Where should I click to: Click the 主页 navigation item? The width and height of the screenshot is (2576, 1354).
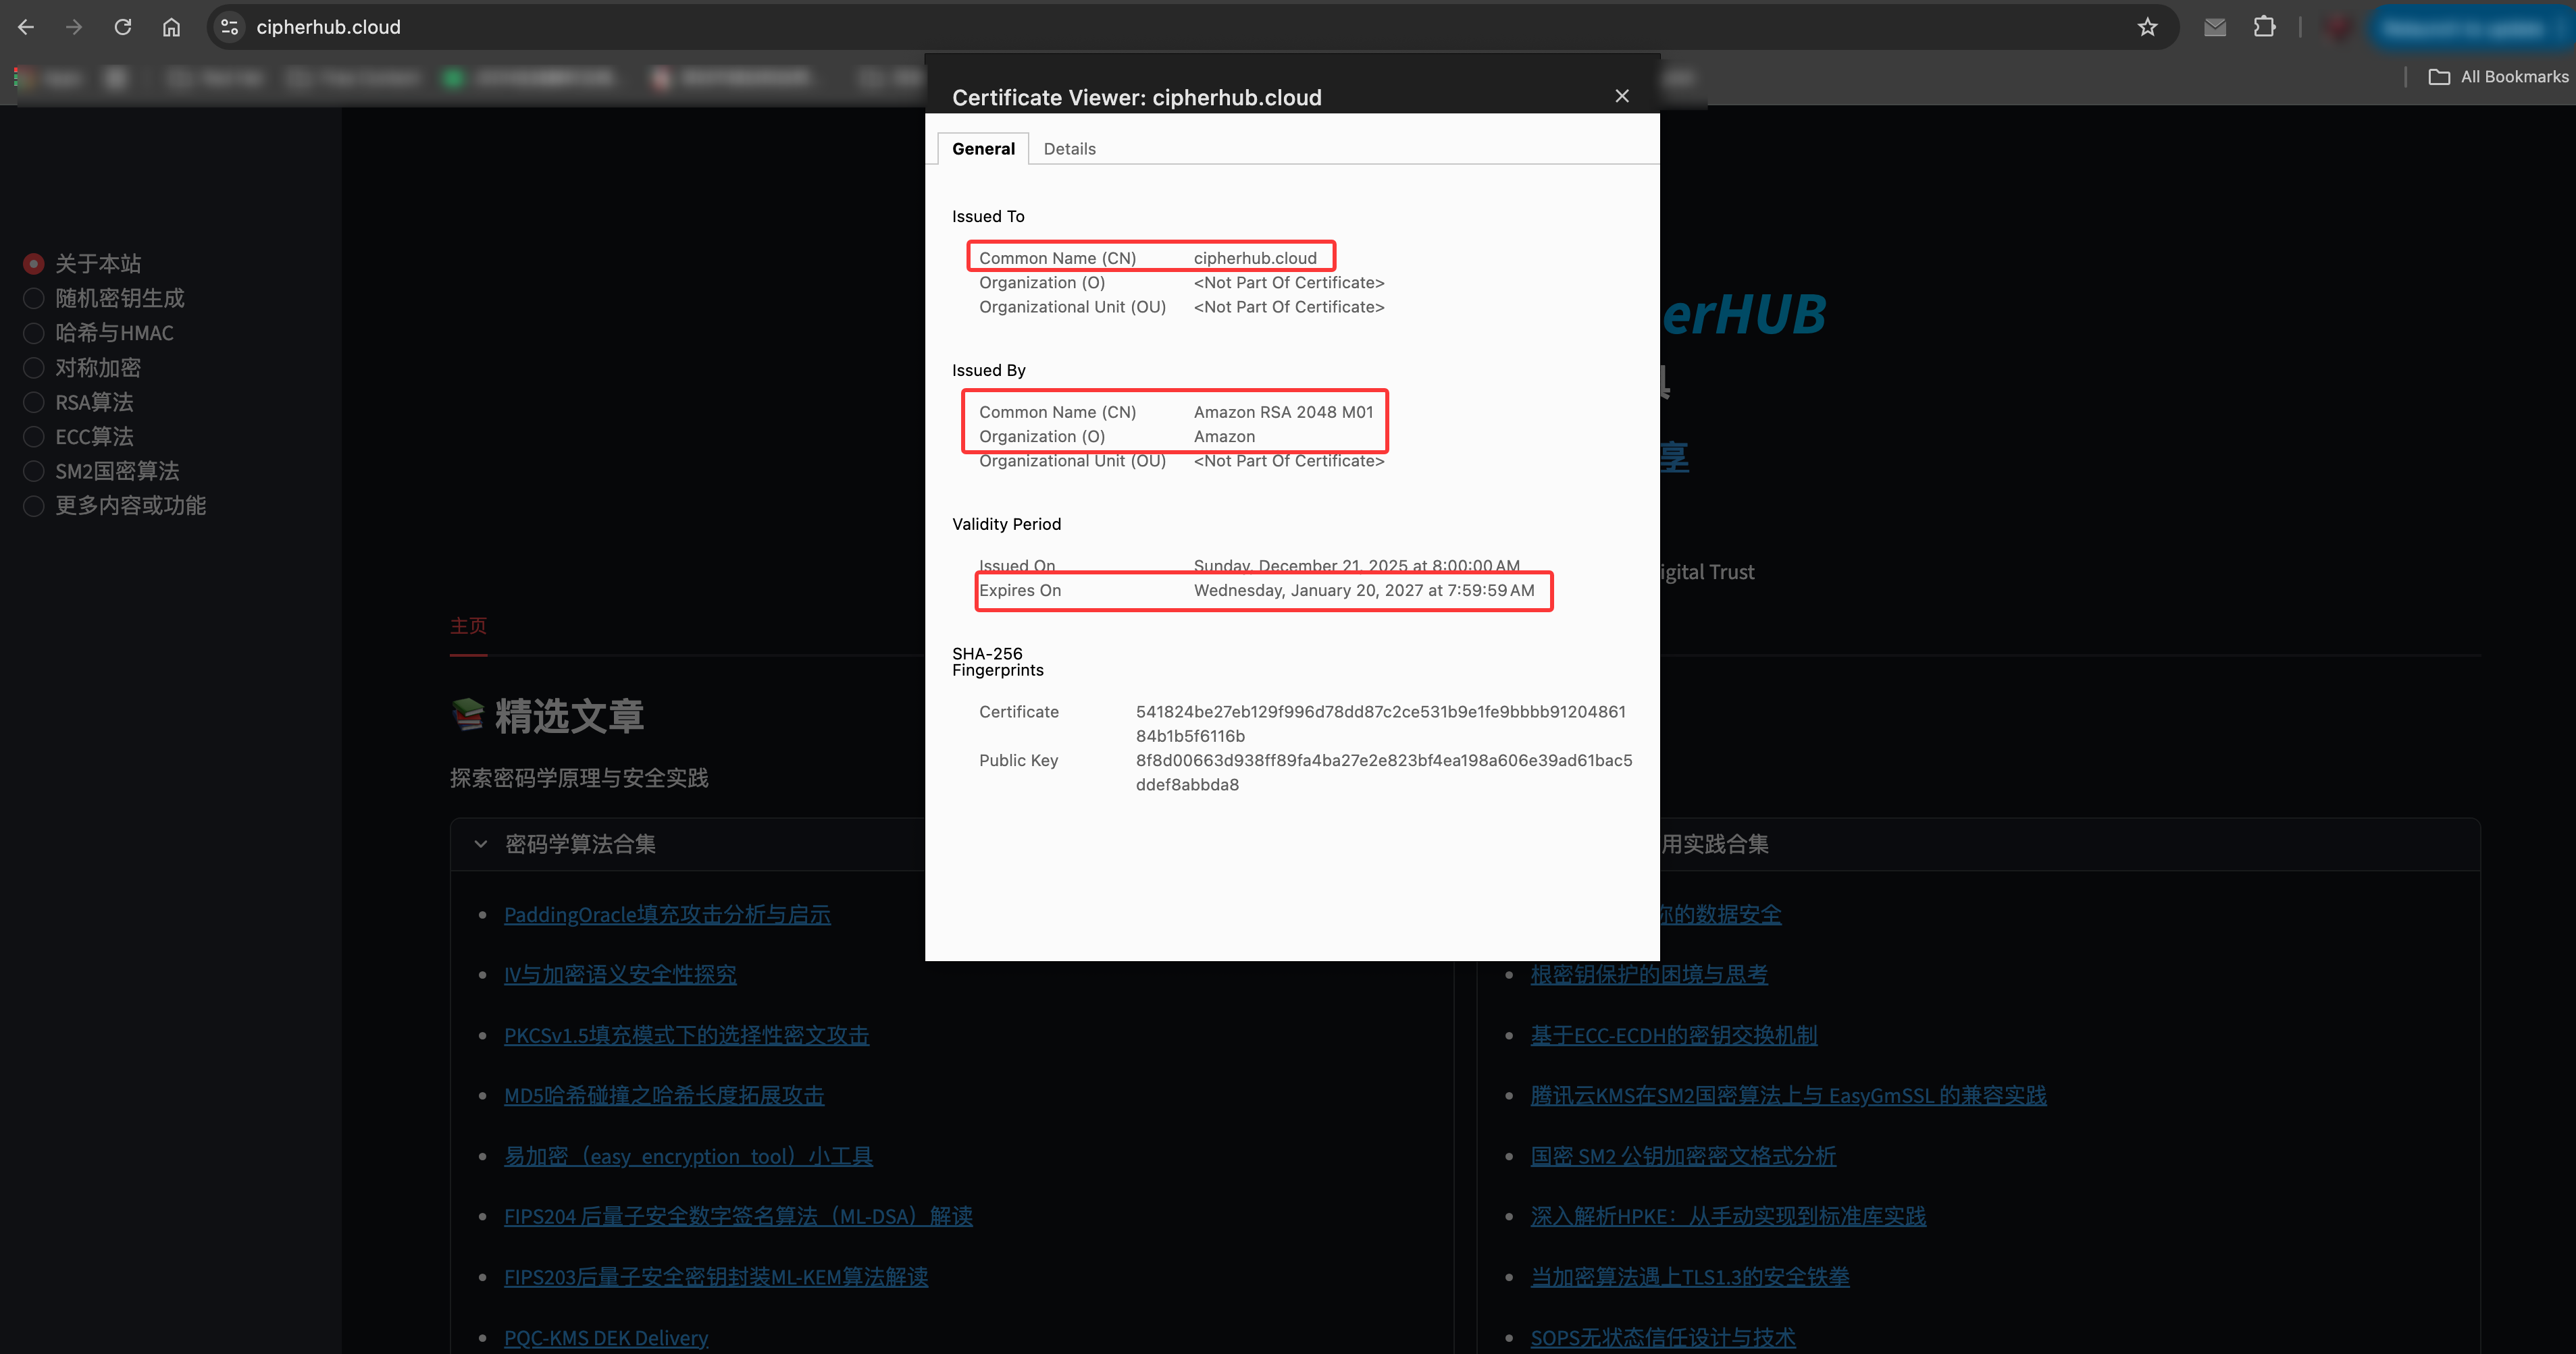[468, 626]
